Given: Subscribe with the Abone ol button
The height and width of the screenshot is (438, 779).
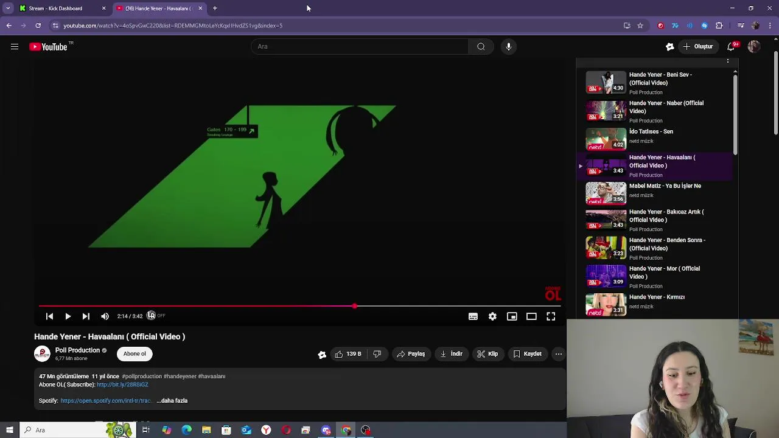Looking at the screenshot, I should point(134,354).
